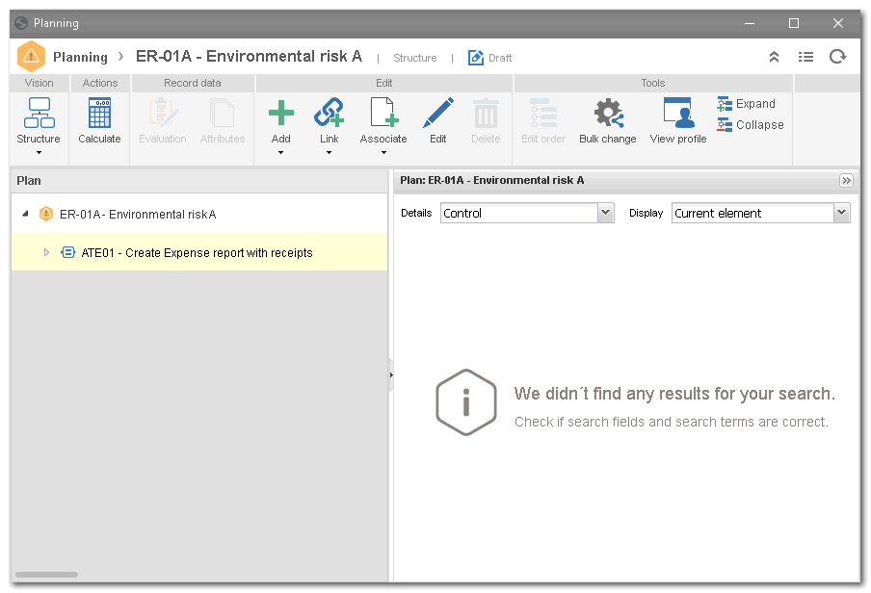Viewport: 871px width, 593px height.
Task: Click the list view icon in header
Action: pyautogui.click(x=805, y=57)
